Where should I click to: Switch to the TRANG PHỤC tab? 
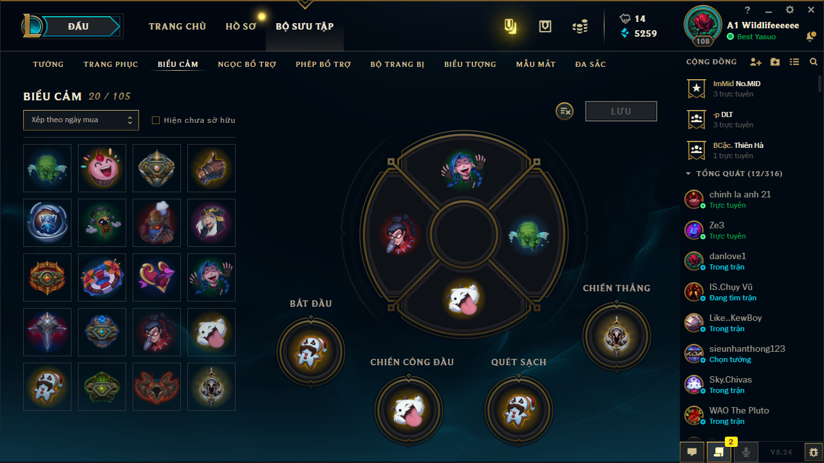pos(111,64)
